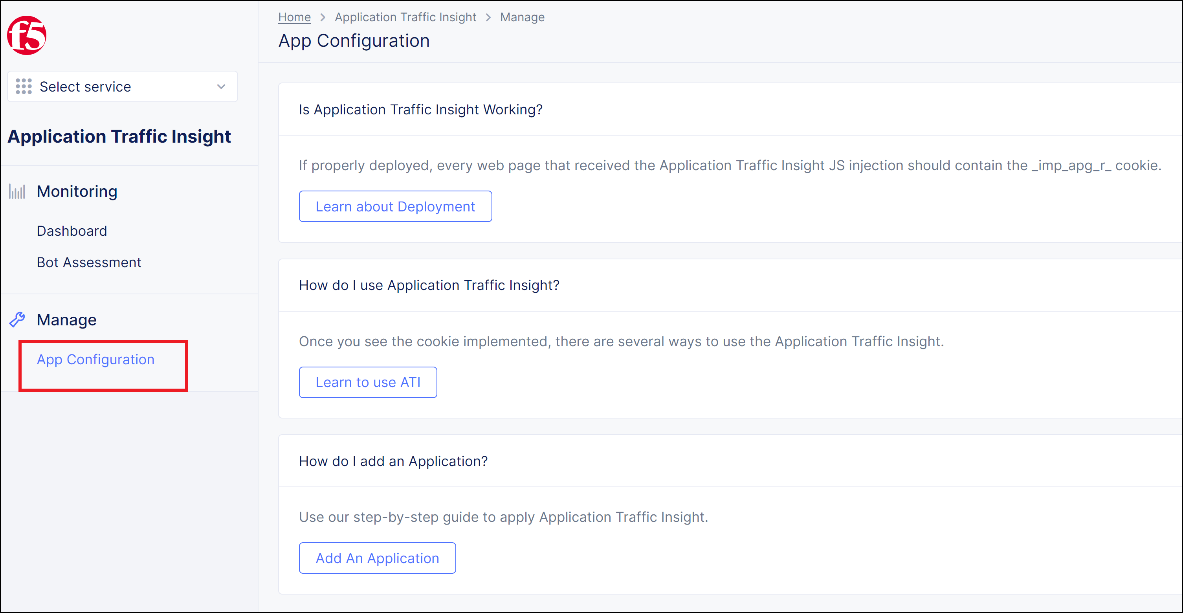Click the Manage section label in the sidebar

(66, 319)
